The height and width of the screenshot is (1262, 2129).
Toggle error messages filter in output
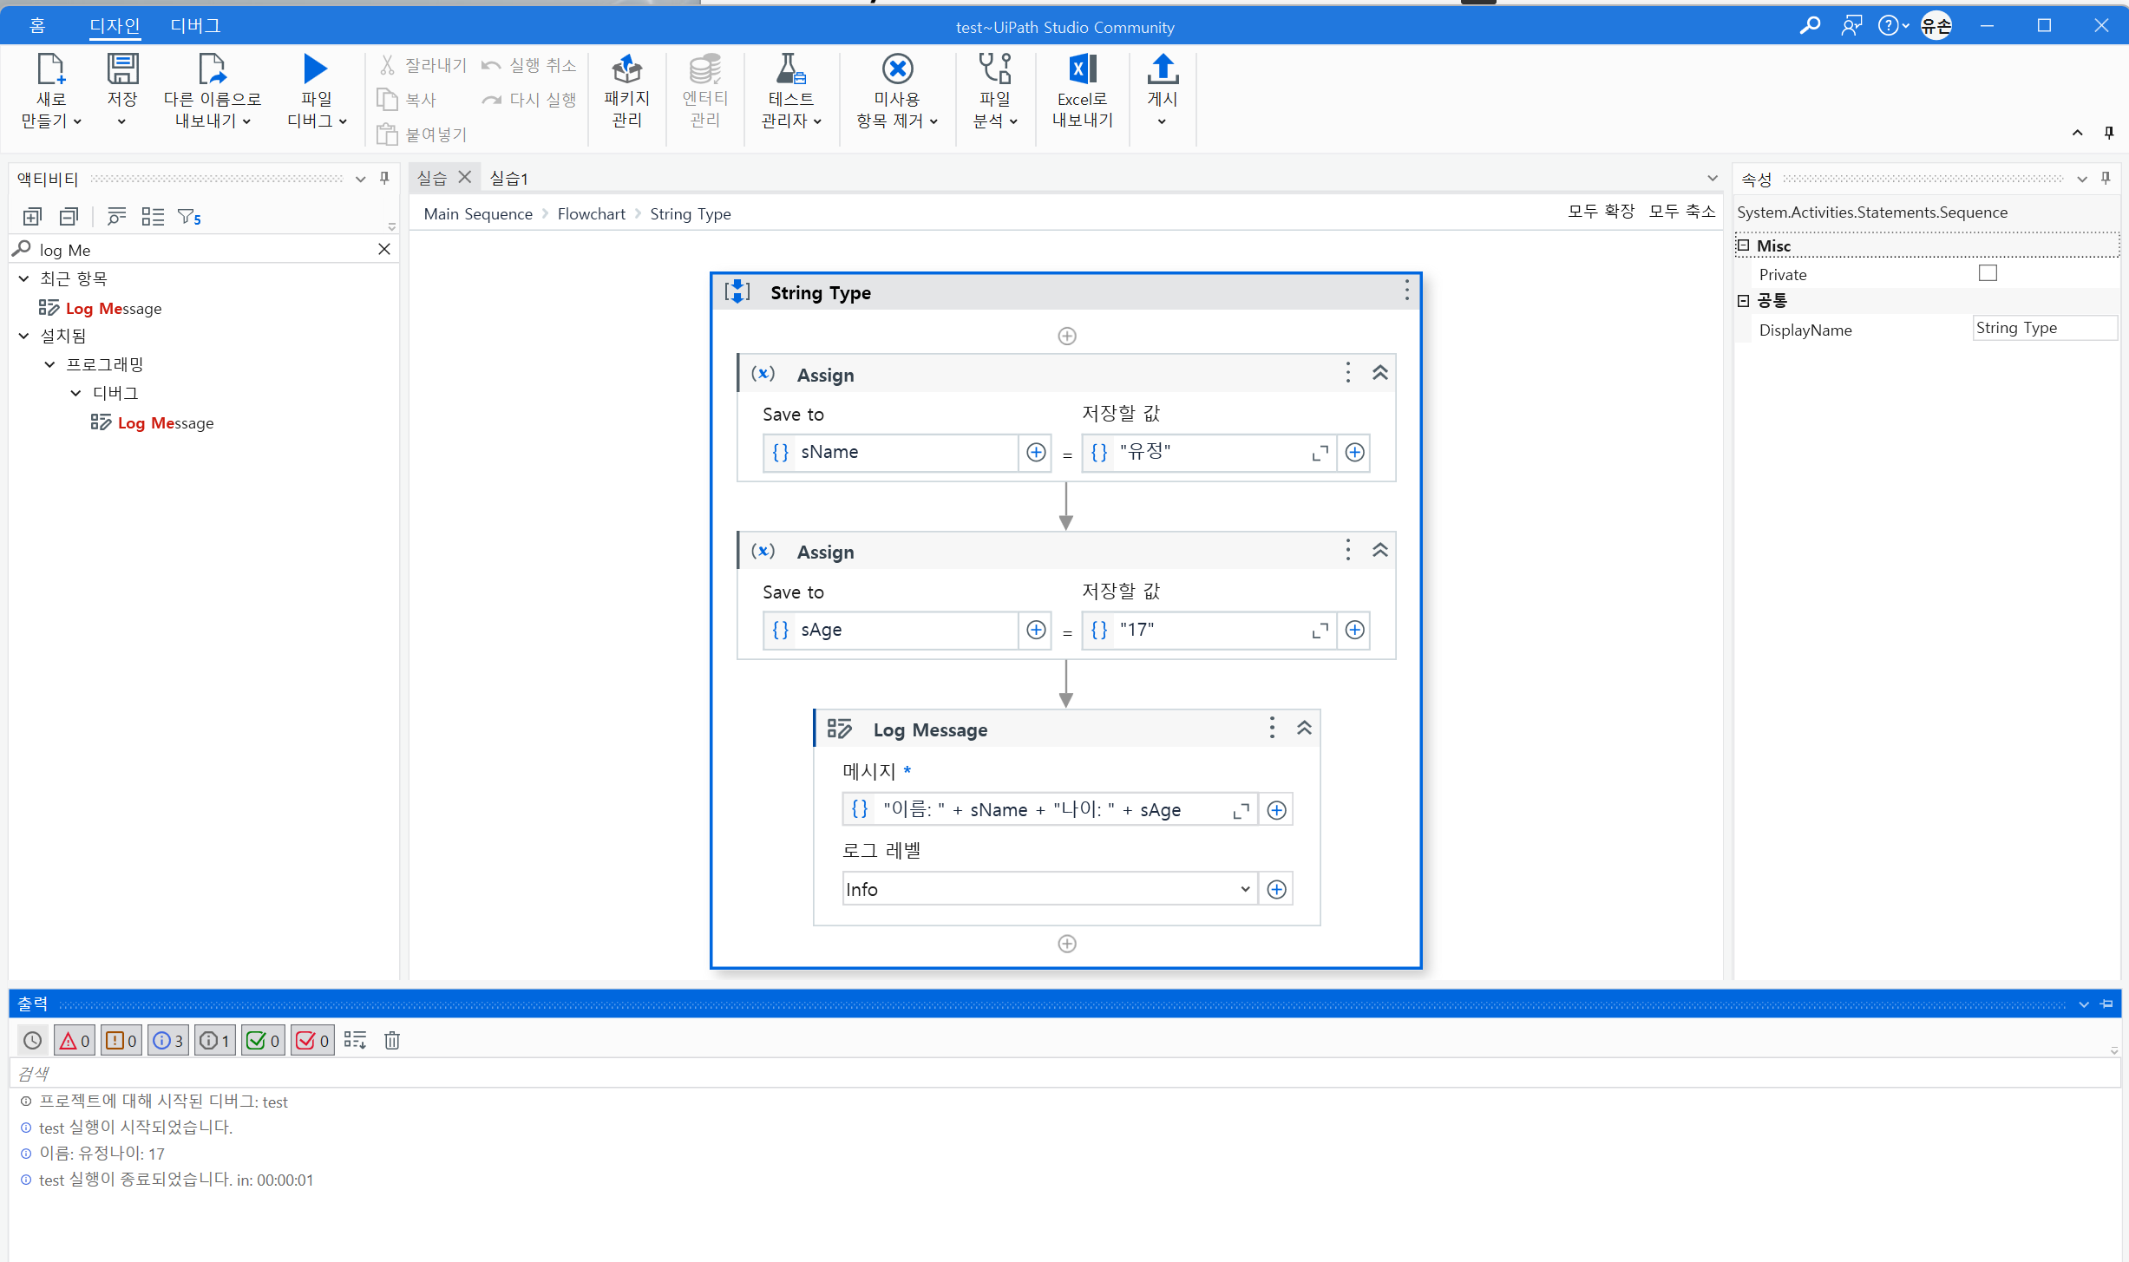75,1041
